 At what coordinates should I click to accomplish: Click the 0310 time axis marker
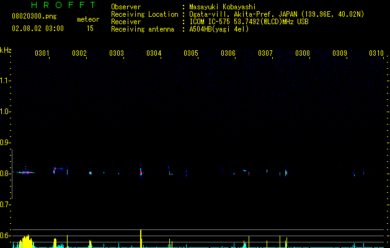(376, 53)
